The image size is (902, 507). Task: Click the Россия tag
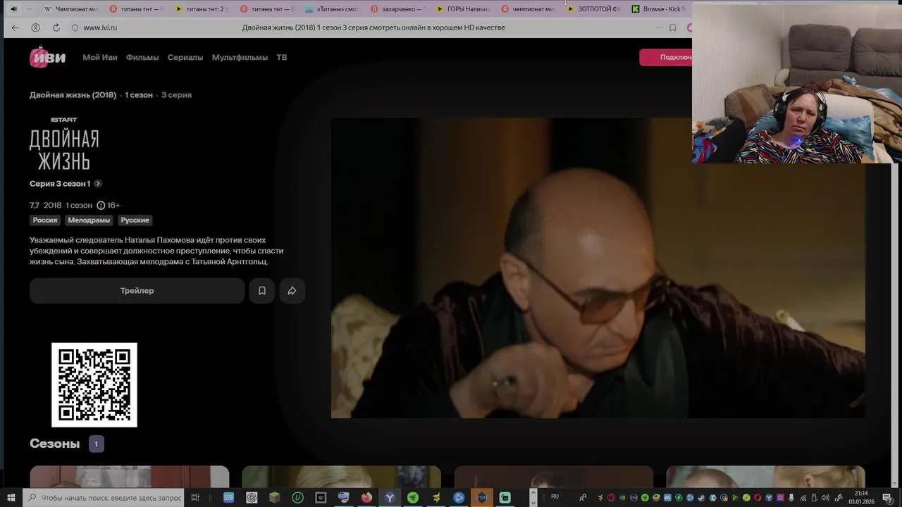pos(45,220)
